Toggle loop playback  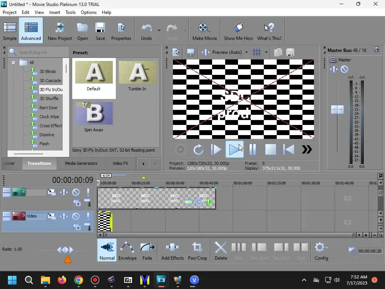point(198,149)
